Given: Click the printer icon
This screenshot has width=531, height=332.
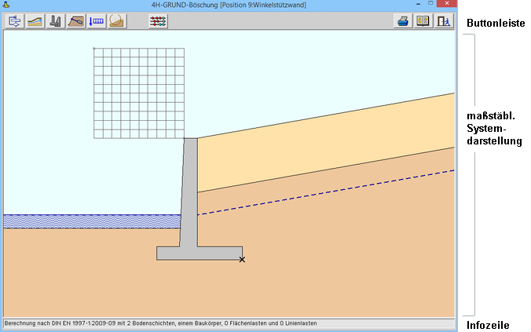Looking at the screenshot, I should click(x=403, y=21).
